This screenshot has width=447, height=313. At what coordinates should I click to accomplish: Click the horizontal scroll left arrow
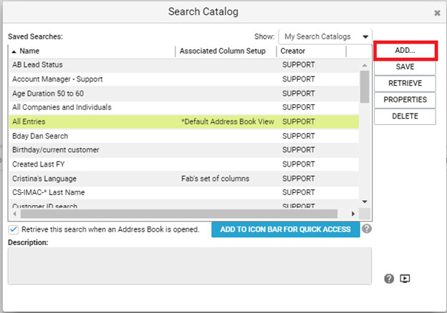tap(14, 214)
